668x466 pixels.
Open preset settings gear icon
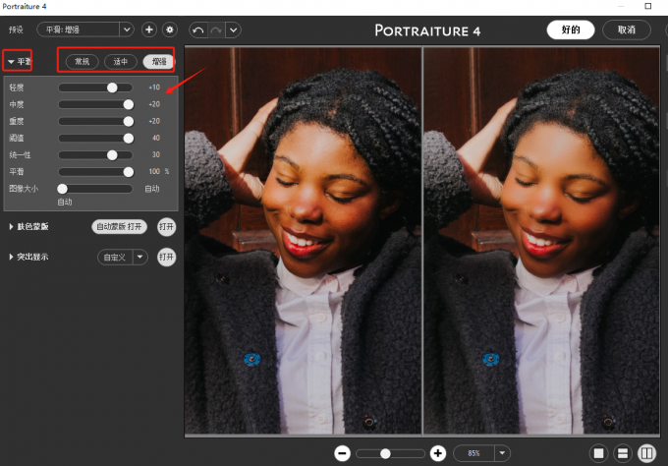170,29
